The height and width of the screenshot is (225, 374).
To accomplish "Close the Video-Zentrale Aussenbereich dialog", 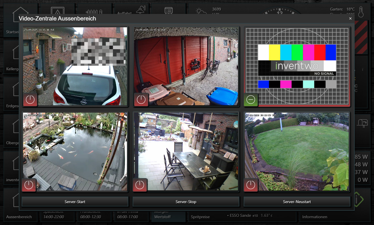I will (x=350, y=18).
